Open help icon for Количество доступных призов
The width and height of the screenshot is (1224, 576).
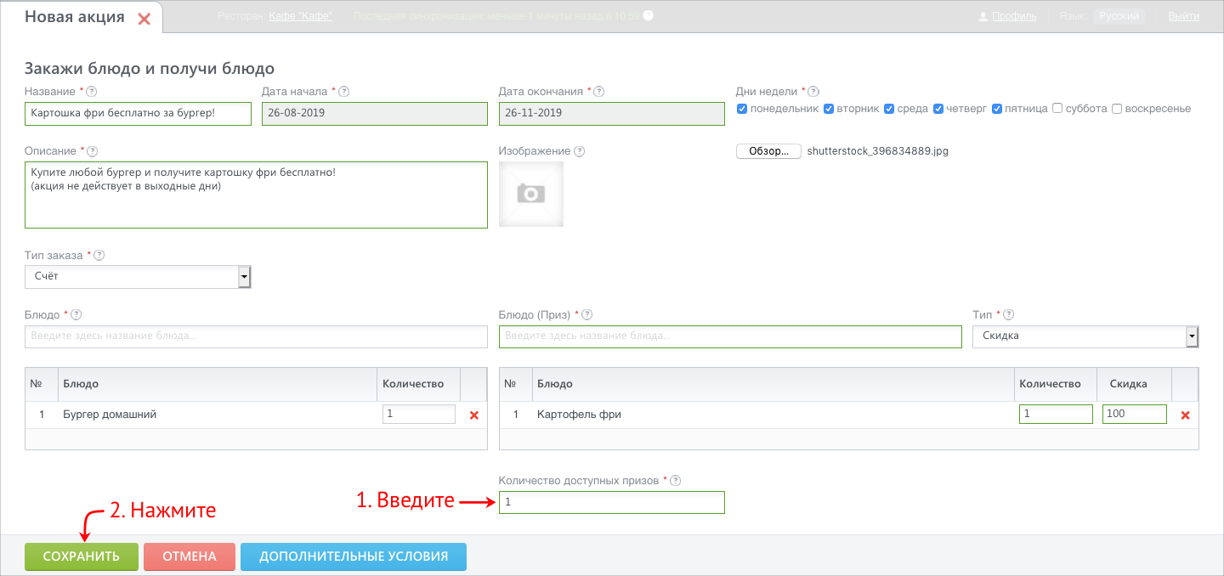tap(676, 481)
